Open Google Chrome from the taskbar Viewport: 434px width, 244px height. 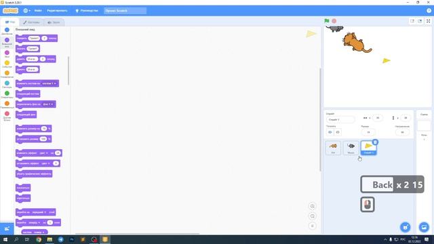point(39,239)
